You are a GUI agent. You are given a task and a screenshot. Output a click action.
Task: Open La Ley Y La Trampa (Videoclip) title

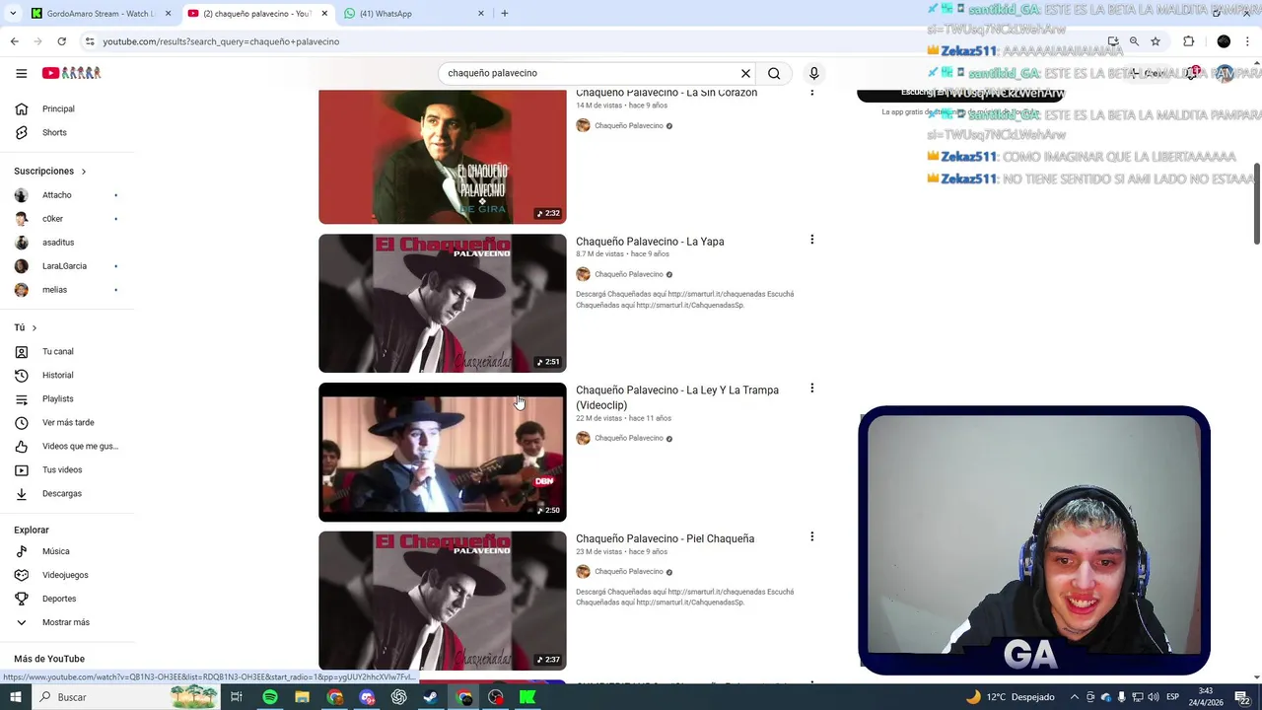677,397
